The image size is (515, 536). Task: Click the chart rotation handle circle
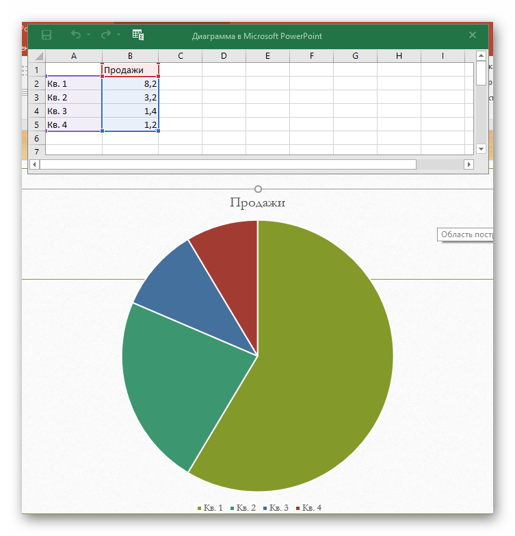coord(259,189)
